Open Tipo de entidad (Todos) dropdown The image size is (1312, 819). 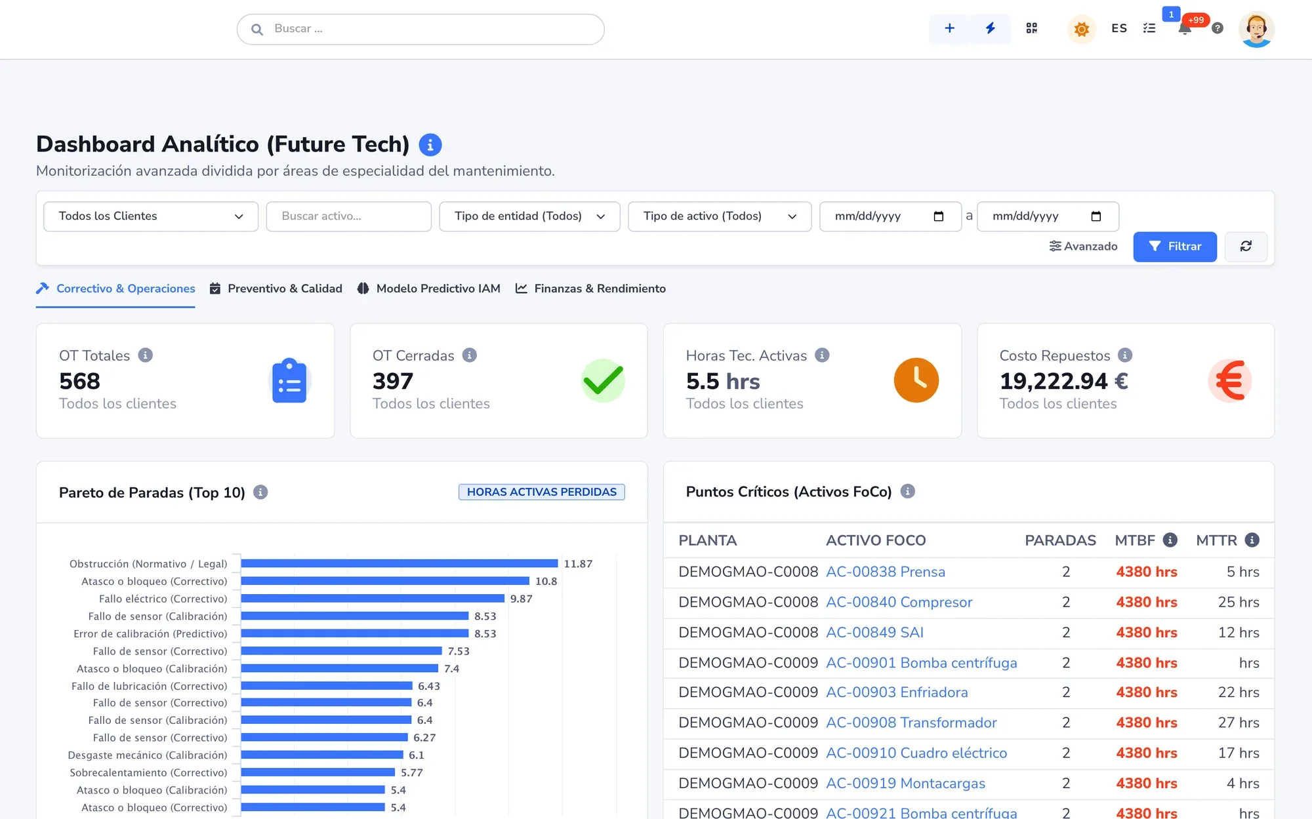click(x=529, y=216)
